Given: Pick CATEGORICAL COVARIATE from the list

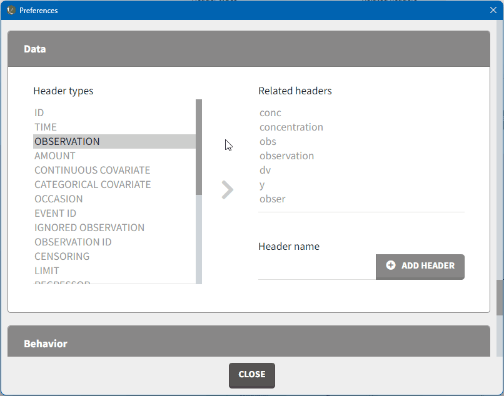Looking at the screenshot, I should [93, 185].
